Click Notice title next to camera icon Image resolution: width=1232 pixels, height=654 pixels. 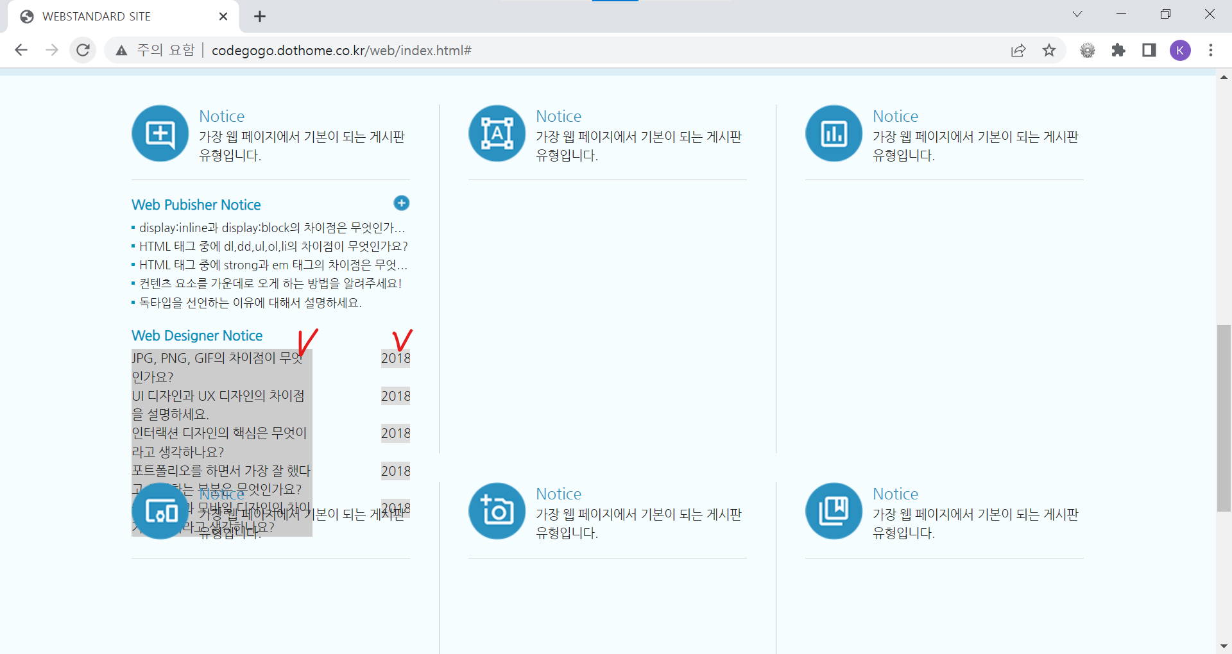point(558,494)
